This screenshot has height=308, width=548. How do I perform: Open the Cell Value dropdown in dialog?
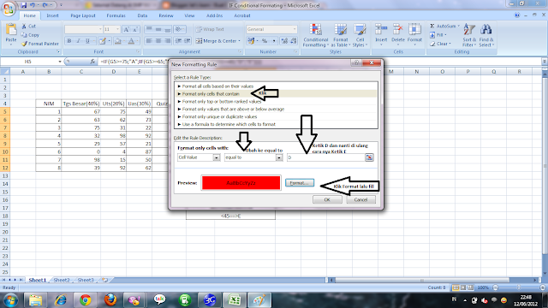[x=216, y=157]
